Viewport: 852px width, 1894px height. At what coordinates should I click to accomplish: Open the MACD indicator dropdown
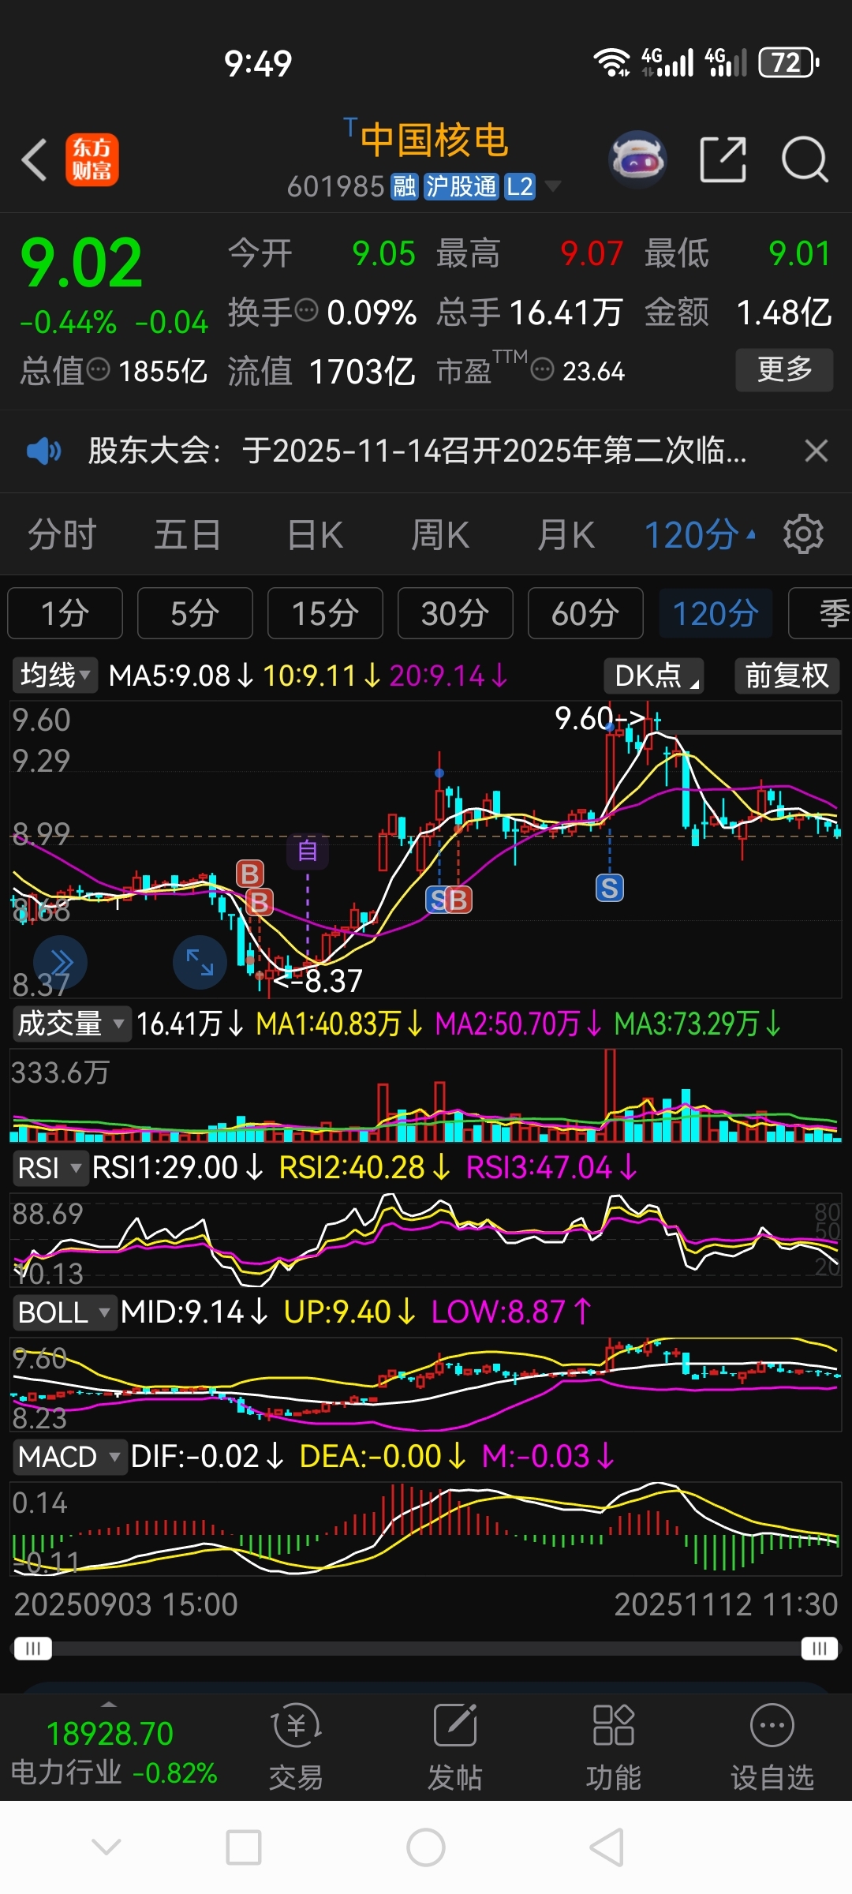[x=69, y=1456]
